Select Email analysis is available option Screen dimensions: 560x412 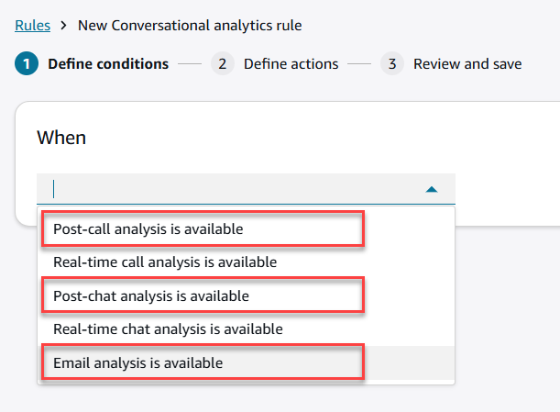tap(137, 362)
